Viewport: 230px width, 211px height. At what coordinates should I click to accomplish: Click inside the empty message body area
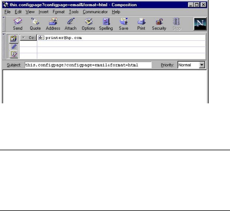tap(105, 87)
